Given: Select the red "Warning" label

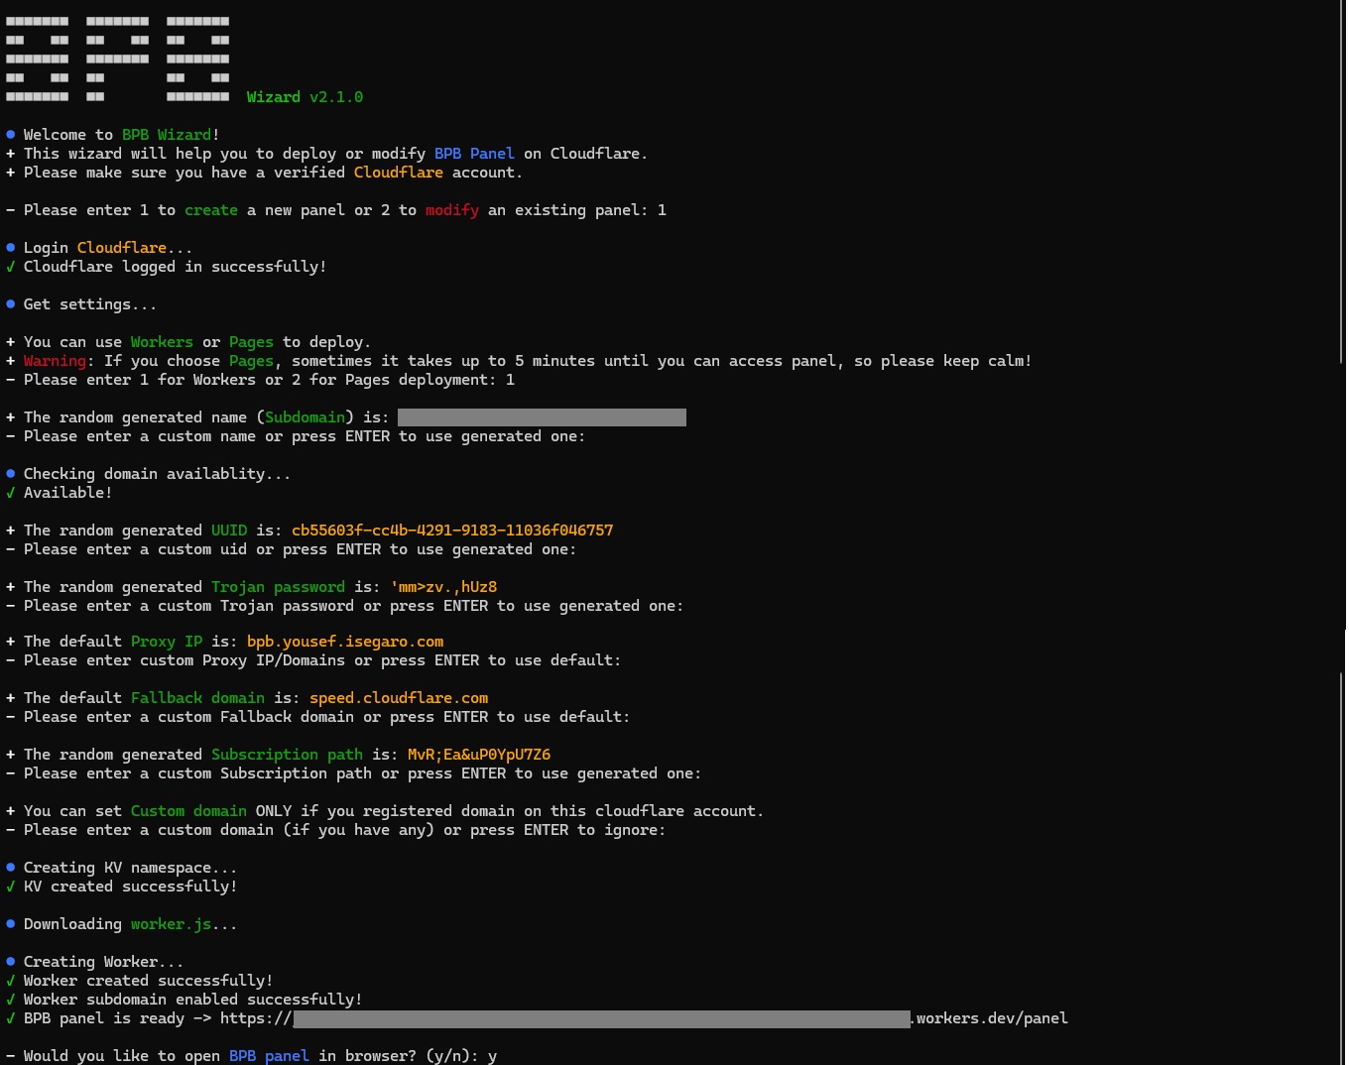Looking at the screenshot, I should 55,360.
